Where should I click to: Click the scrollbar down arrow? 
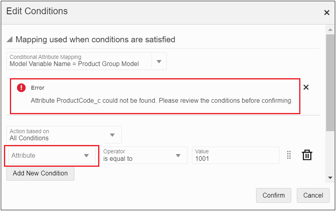330,178
